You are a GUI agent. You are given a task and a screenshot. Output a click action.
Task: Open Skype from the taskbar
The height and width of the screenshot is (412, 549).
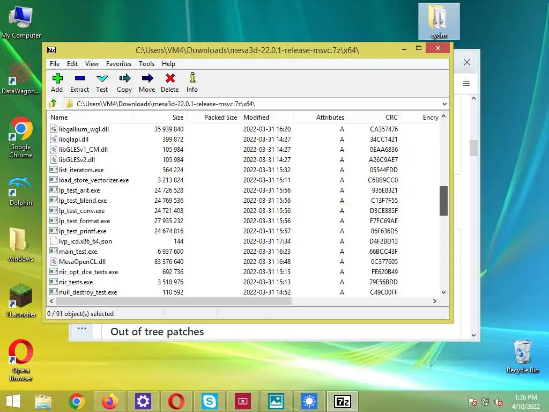tap(210, 401)
